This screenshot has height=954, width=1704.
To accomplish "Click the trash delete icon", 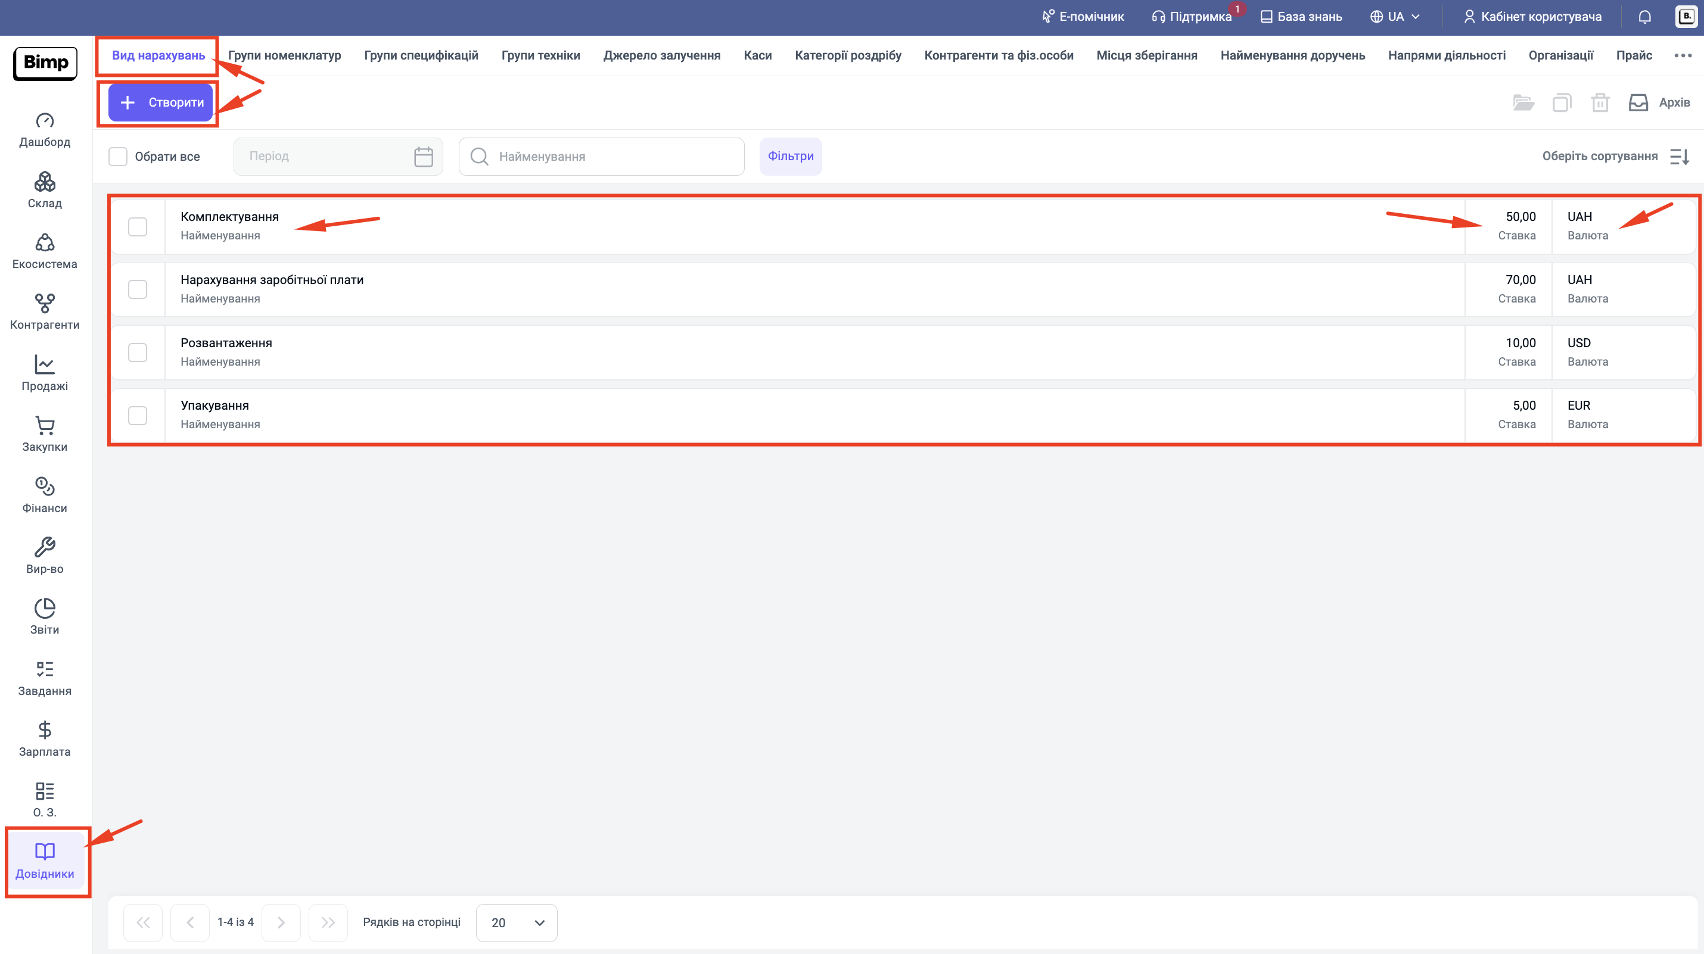I will coord(1600,102).
